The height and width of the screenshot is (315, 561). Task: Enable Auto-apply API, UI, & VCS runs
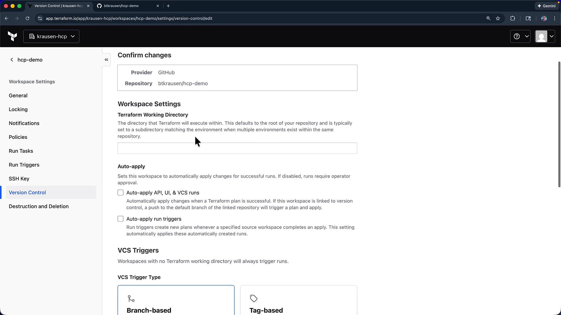pos(120,192)
